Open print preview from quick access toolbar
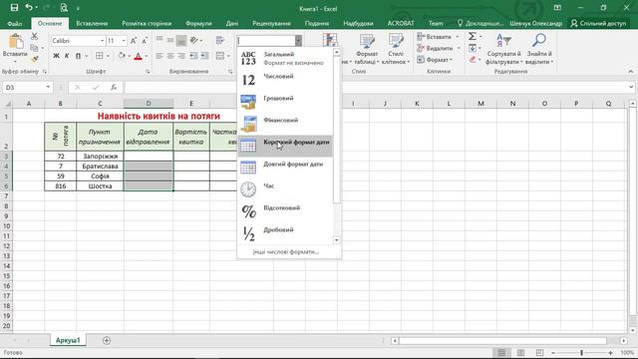This screenshot has height=359, width=638. tap(64, 7)
